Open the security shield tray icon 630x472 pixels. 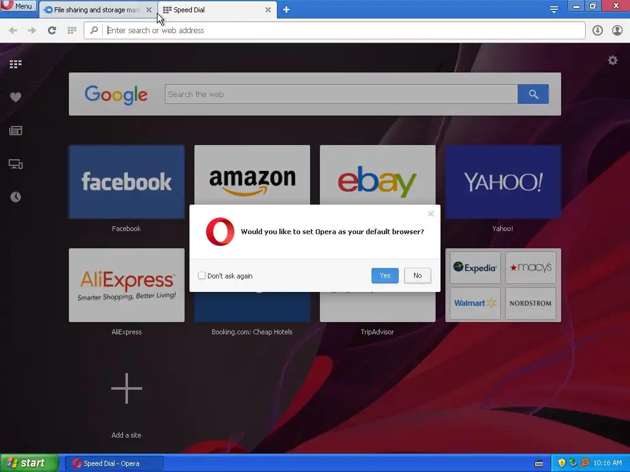(x=562, y=463)
